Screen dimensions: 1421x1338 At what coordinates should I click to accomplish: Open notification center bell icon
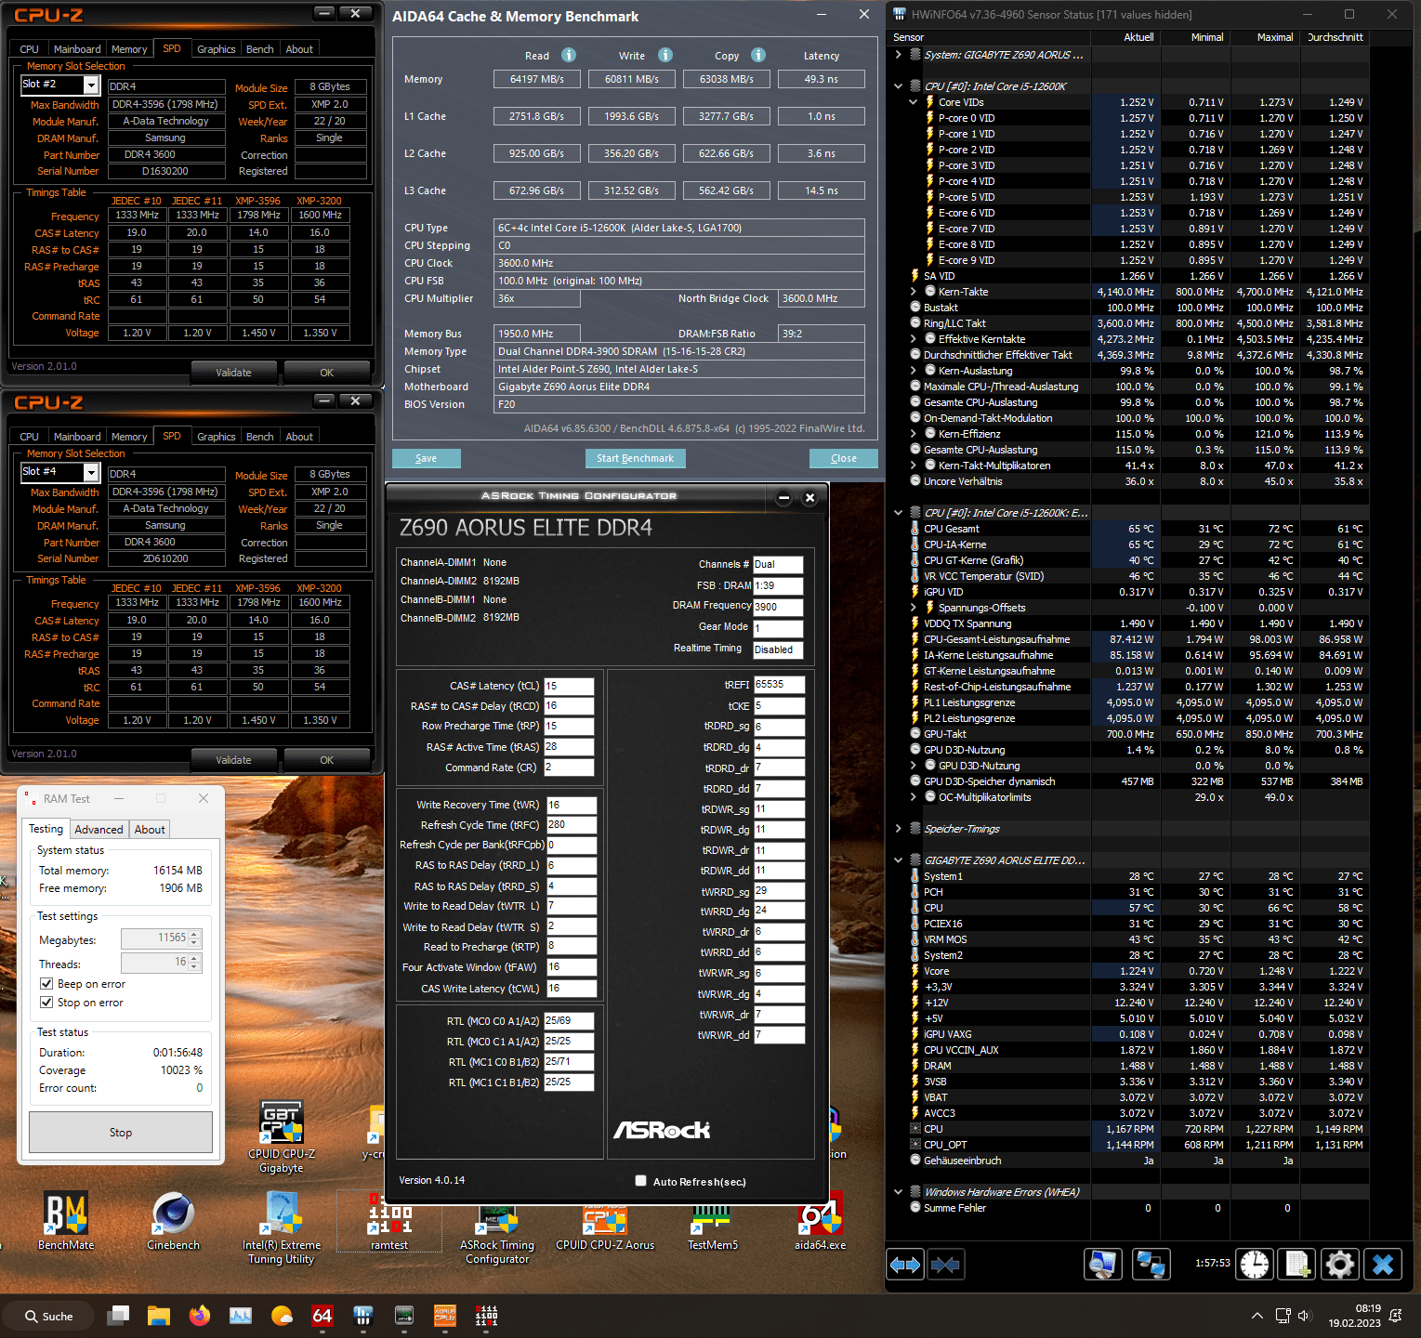click(1395, 1316)
